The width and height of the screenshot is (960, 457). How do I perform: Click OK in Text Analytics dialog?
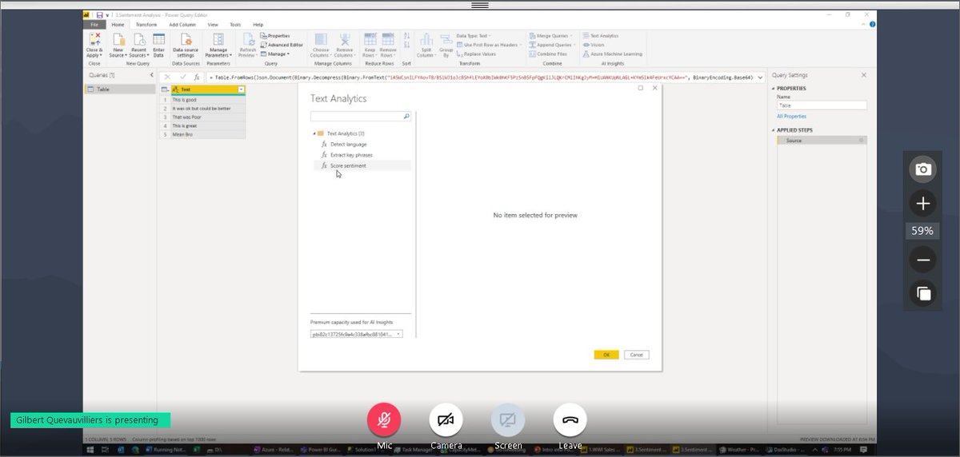[x=606, y=355]
